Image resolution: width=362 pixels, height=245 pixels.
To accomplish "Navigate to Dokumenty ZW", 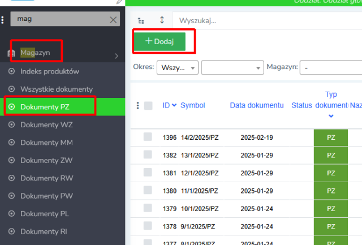I will click(46, 160).
